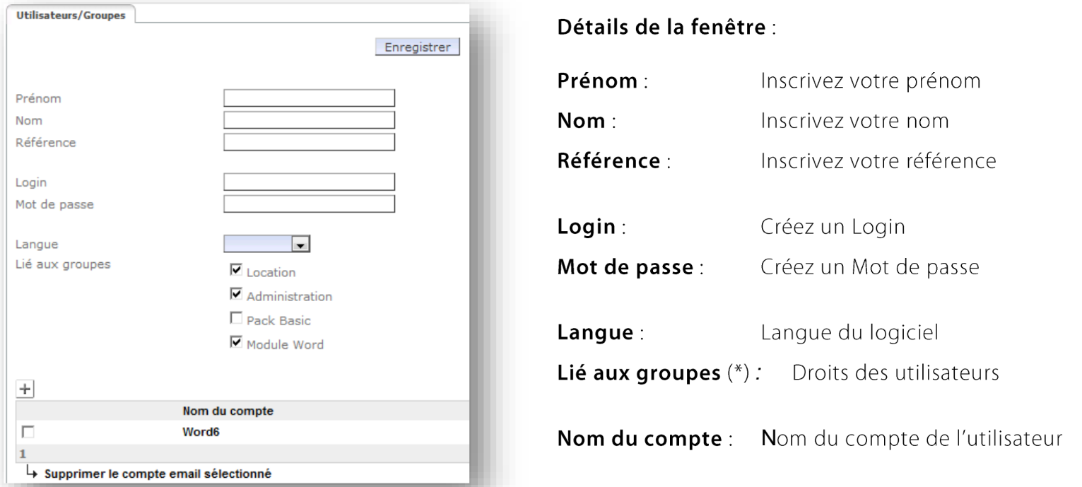Image resolution: width=1082 pixels, height=487 pixels.
Task: Uncheck the Administration group checkbox
Action: pos(234,295)
